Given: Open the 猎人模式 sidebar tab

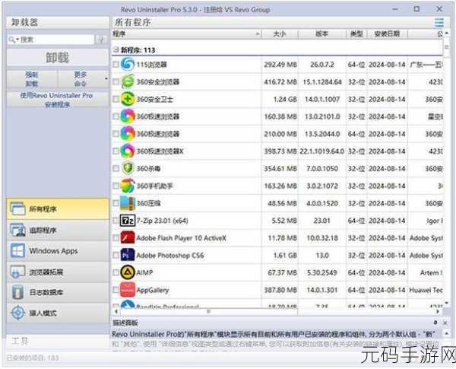Looking at the screenshot, I should [58, 313].
